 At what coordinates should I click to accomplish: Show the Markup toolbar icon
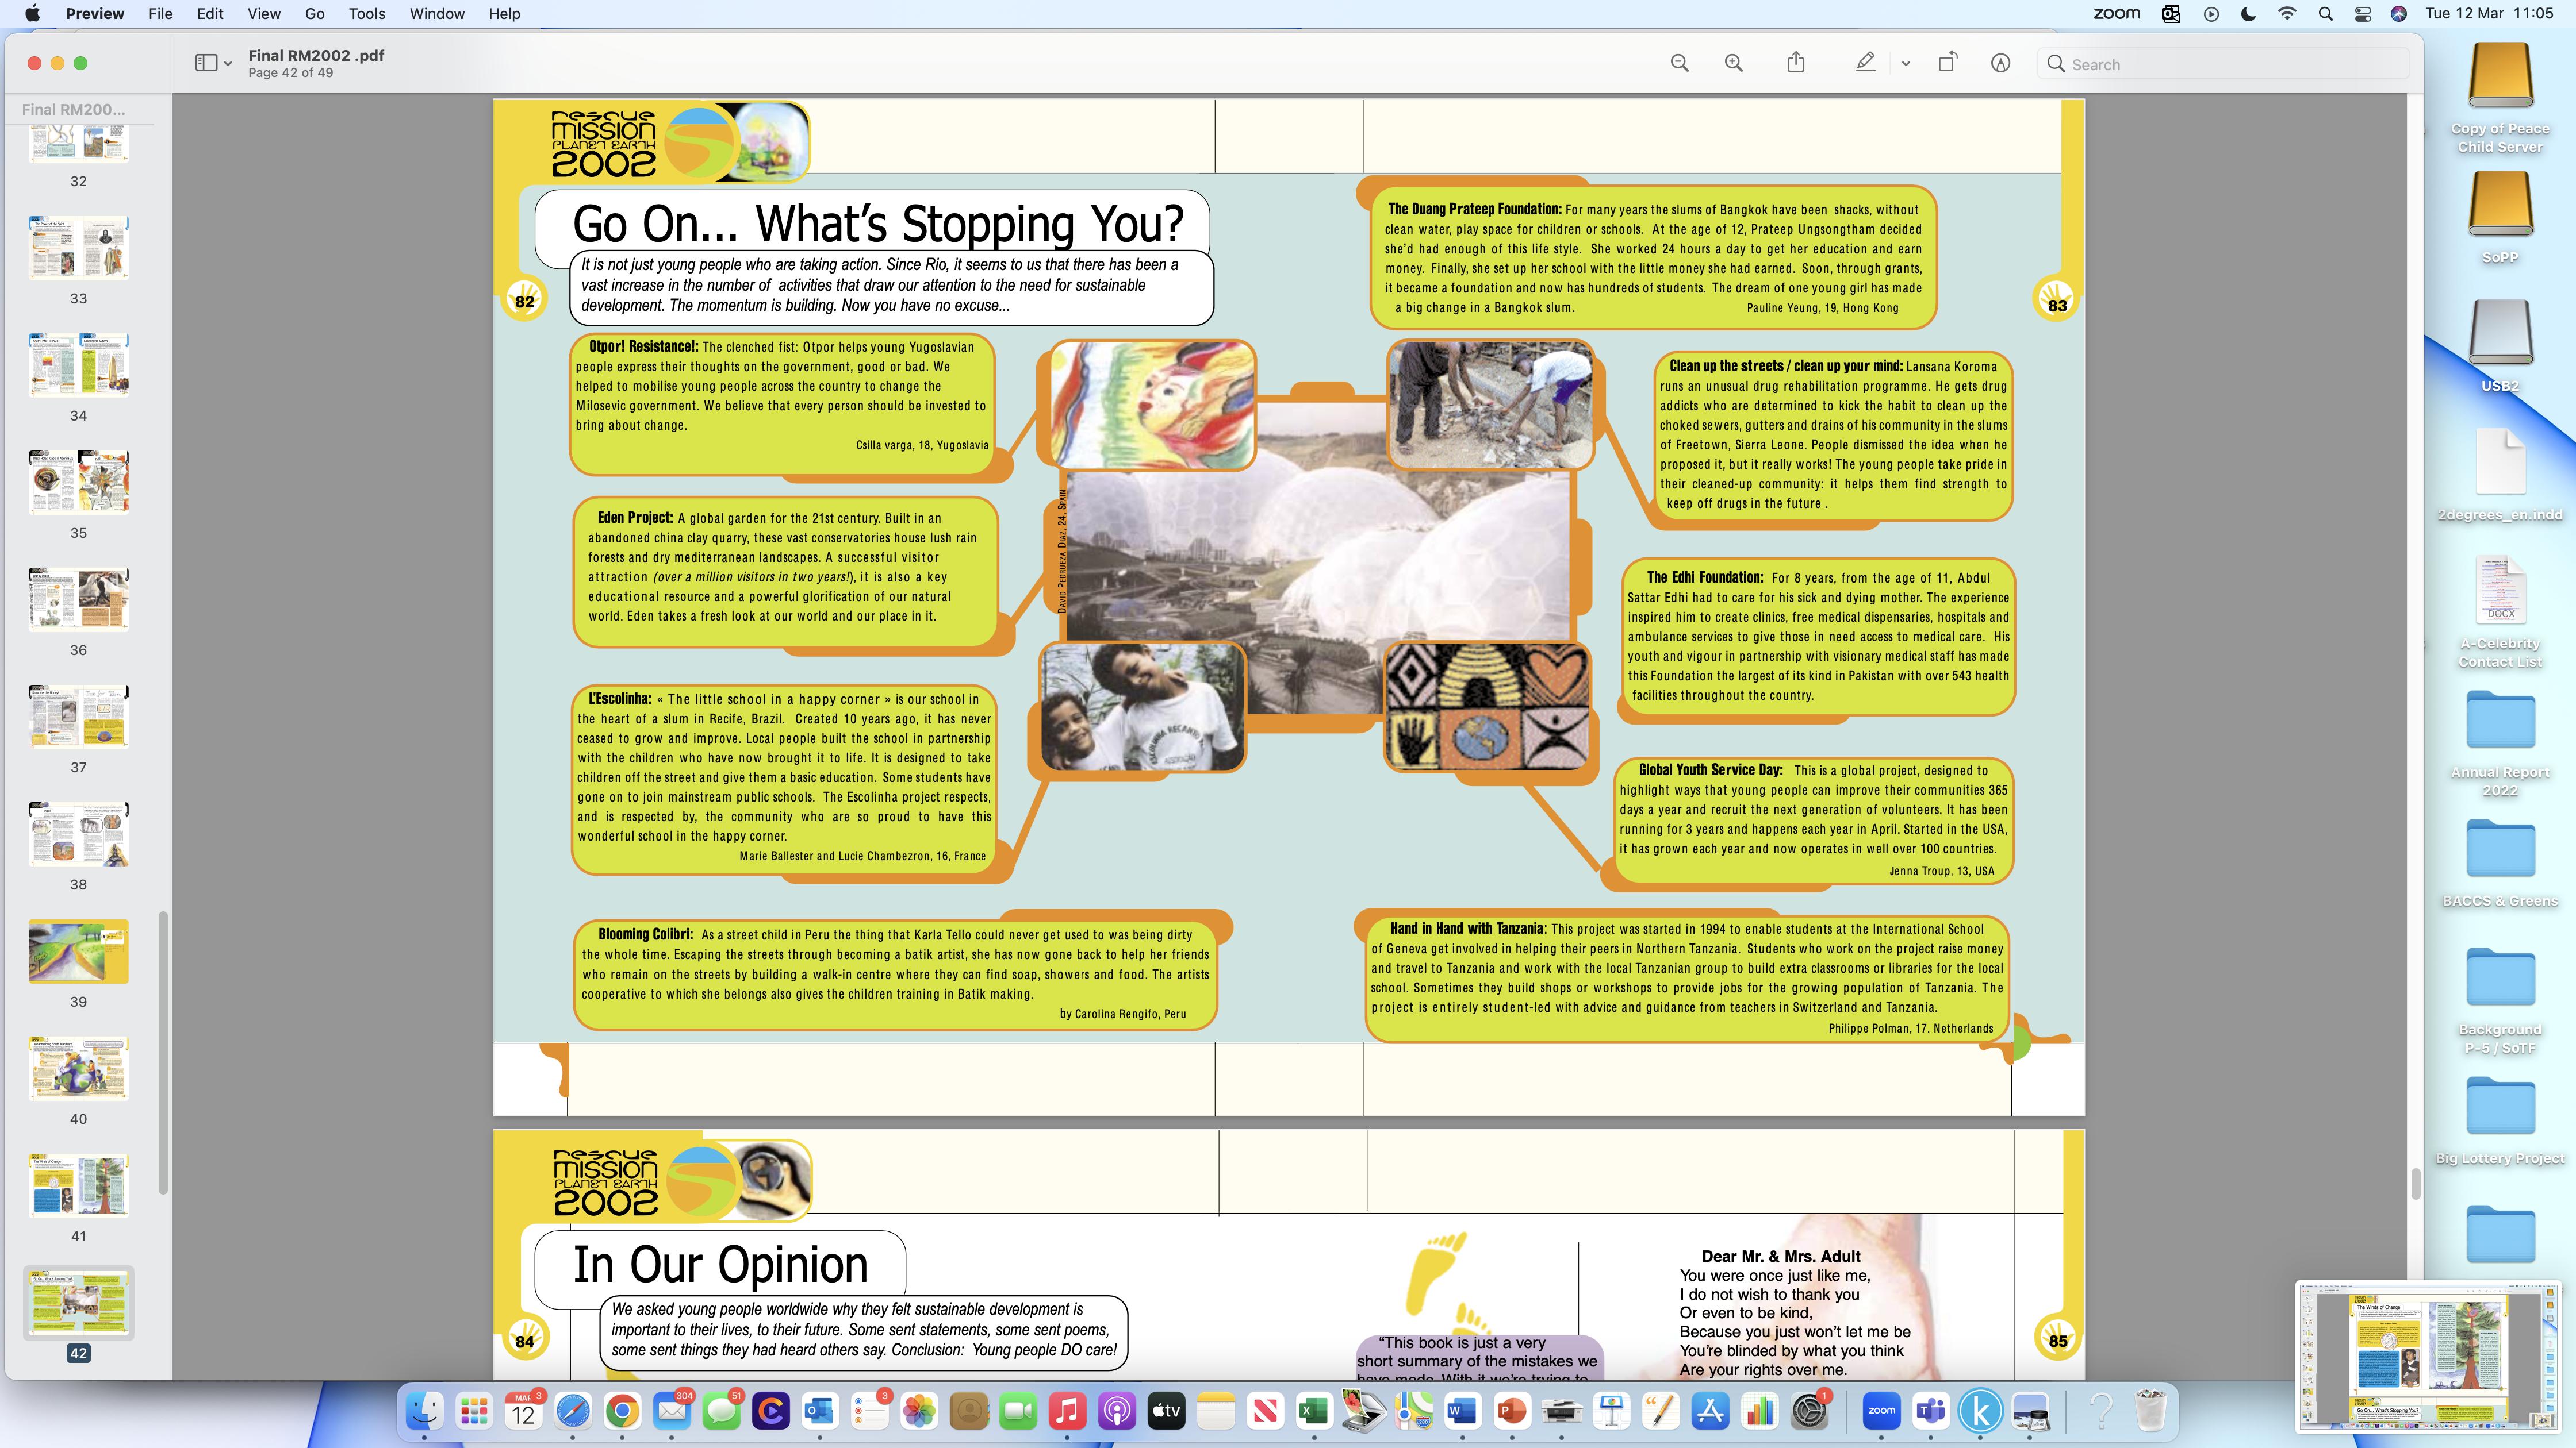(x=2000, y=63)
